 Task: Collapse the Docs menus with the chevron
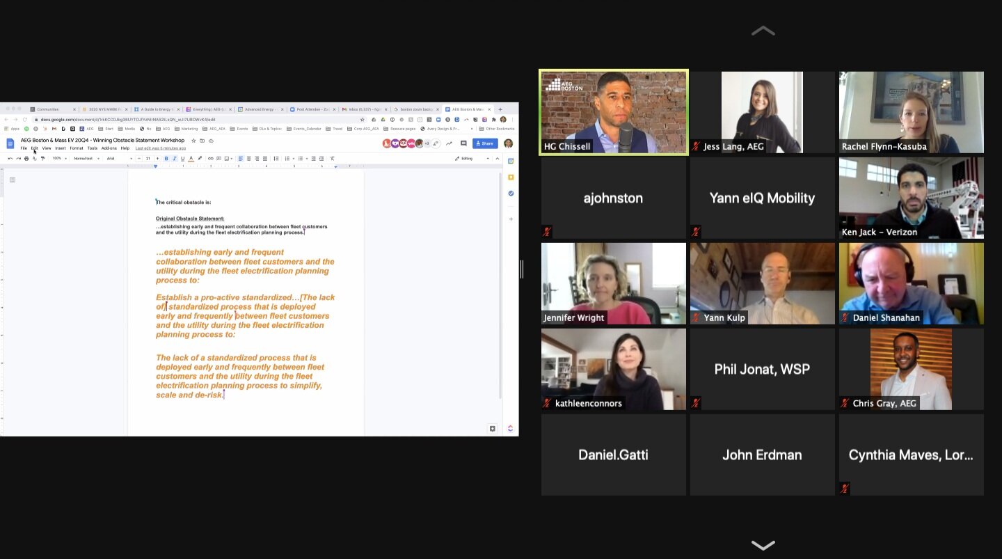point(498,159)
